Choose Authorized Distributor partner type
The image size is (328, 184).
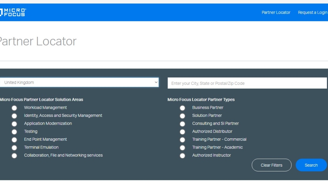click(182, 132)
